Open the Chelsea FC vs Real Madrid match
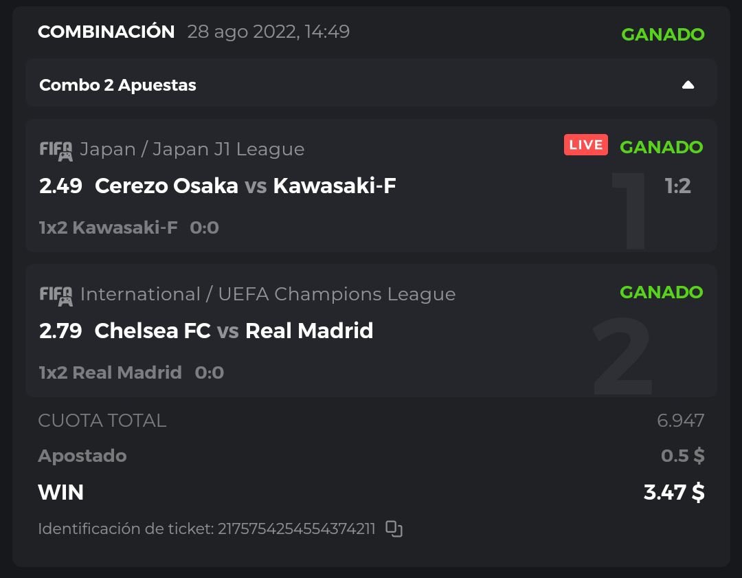742x578 pixels. tap(234, 331)
